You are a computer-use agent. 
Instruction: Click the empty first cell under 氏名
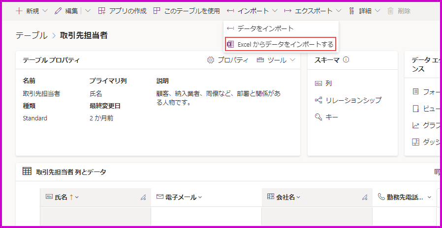[x=95, y=216]
